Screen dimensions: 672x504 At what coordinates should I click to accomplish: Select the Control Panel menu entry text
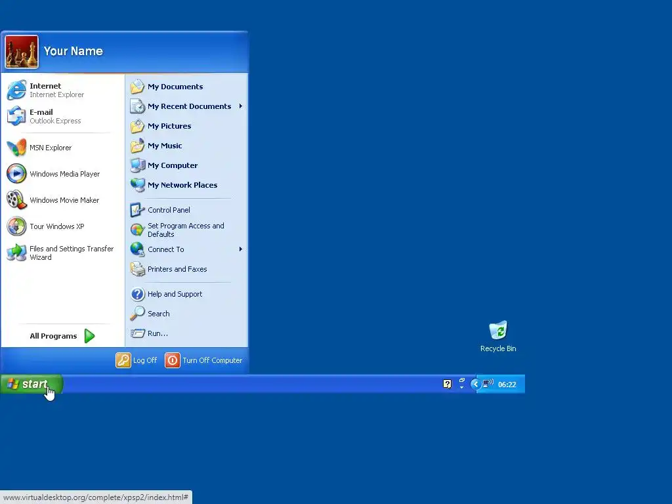tap(169, 210)
